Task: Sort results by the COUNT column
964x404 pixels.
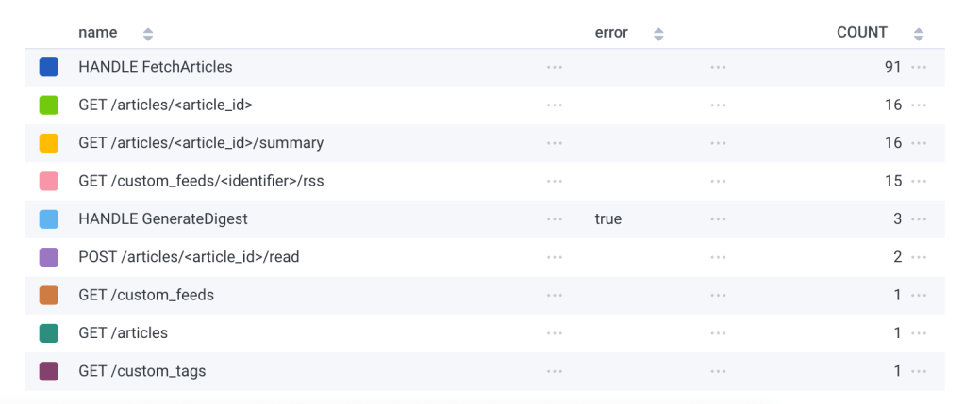Action: (x=919, y=34)
